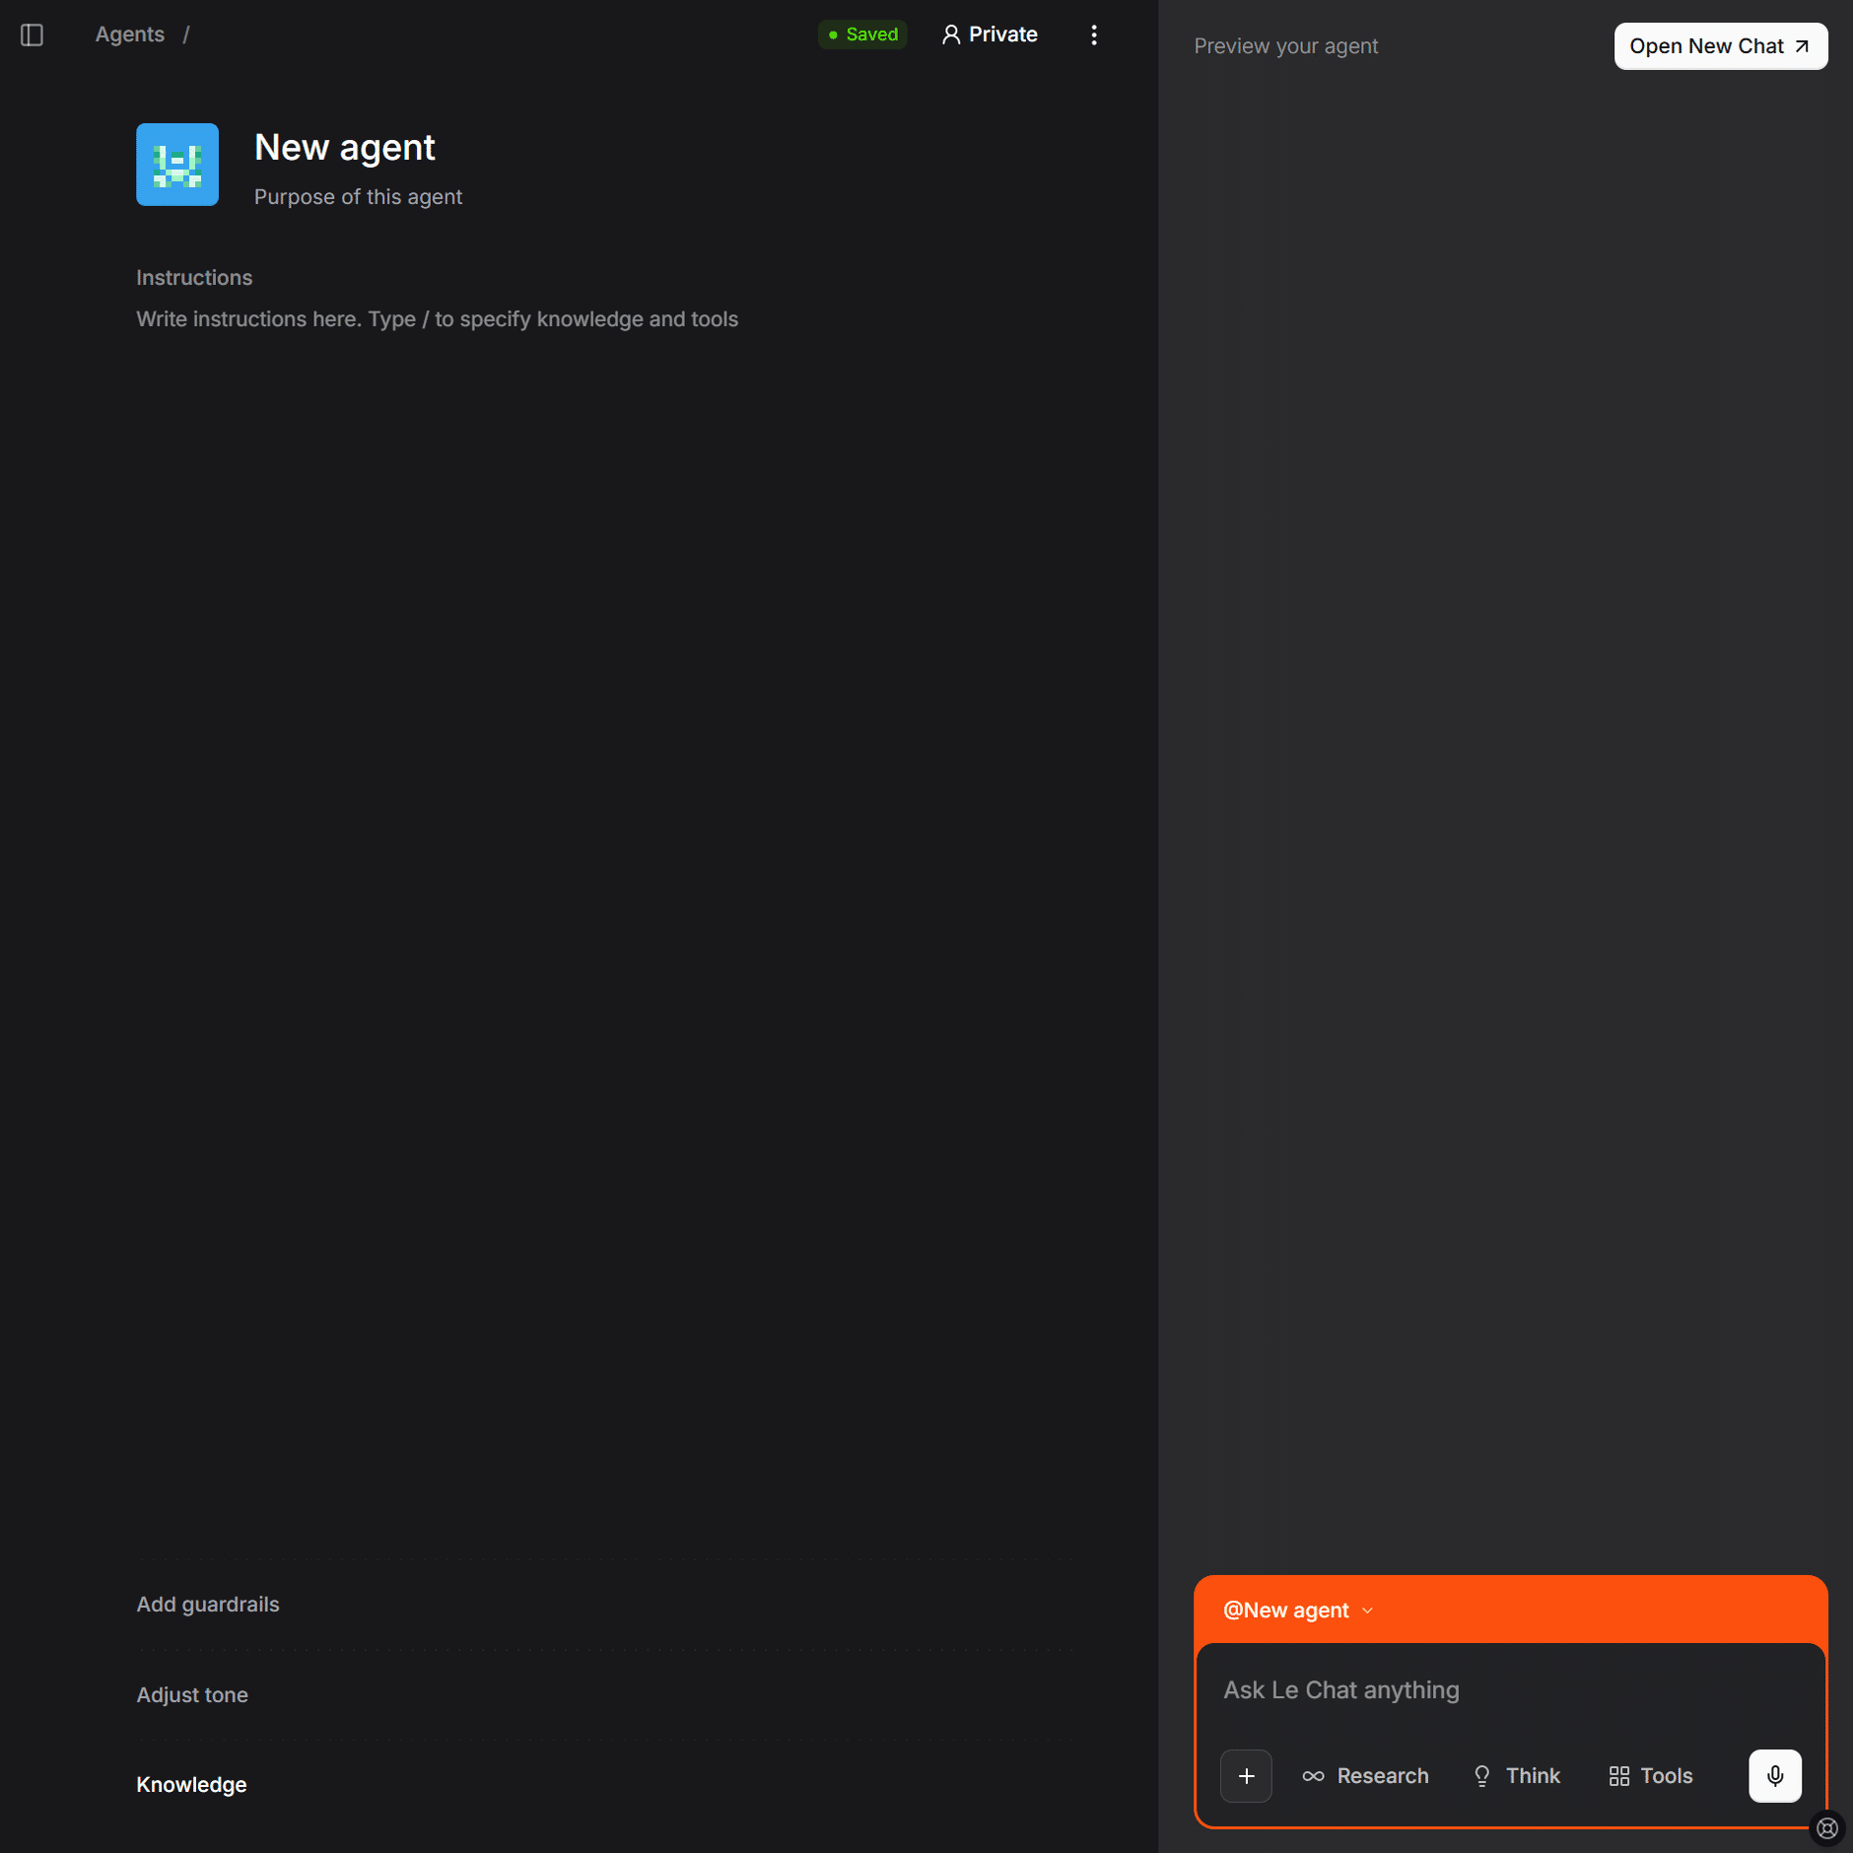This screenshot has width=1853, height=1853.
Task: Open the Private visibility setting
Action: pos(990,34)
